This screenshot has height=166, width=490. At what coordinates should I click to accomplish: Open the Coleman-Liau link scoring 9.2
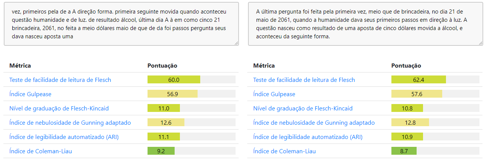[x=41, y=151]
